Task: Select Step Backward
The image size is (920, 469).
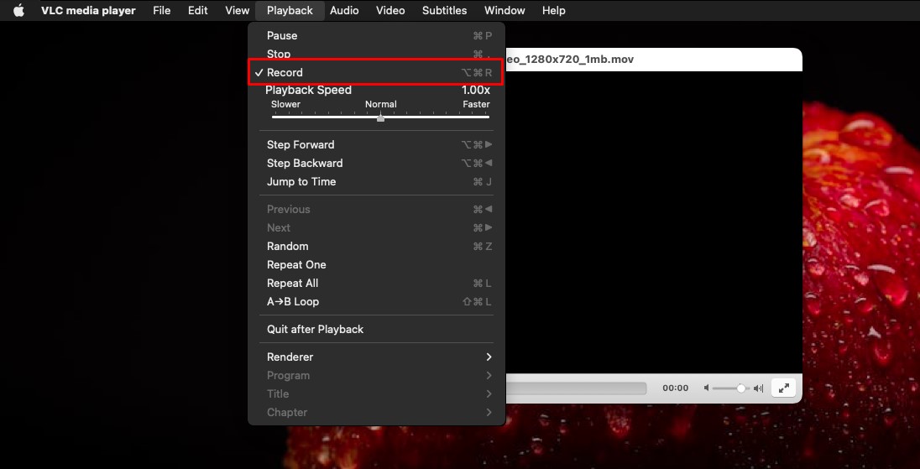Action: coord(376,163)
